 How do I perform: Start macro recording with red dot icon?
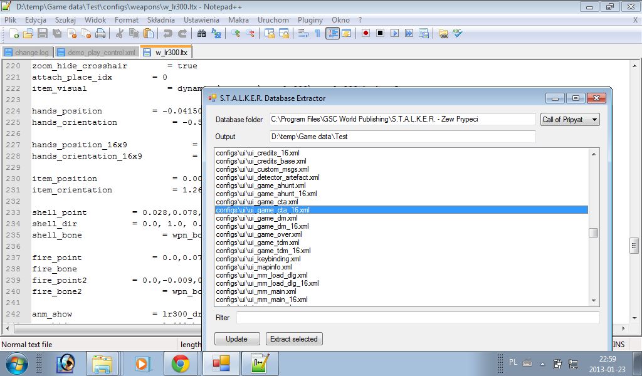point(366,33)
